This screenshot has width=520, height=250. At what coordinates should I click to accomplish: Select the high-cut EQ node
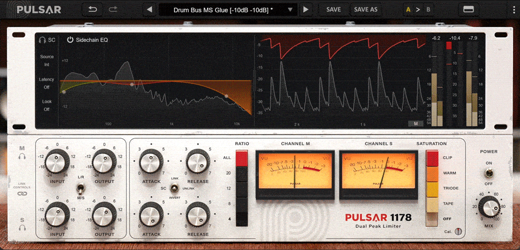(x=226, y=96)
